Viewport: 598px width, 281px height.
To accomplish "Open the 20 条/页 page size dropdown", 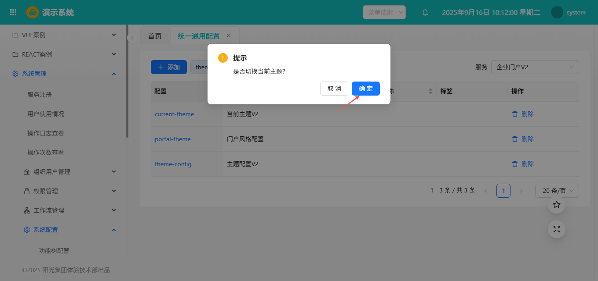I will (x=557, y=191).
